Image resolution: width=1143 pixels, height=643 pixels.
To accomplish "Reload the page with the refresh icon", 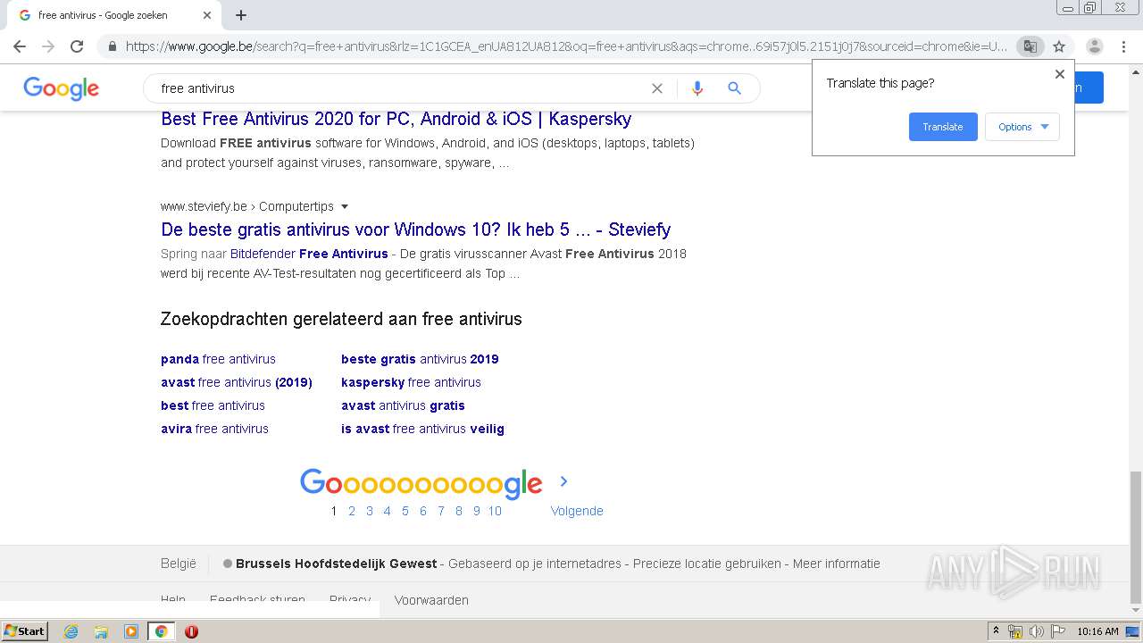I will tap(77, 46).
